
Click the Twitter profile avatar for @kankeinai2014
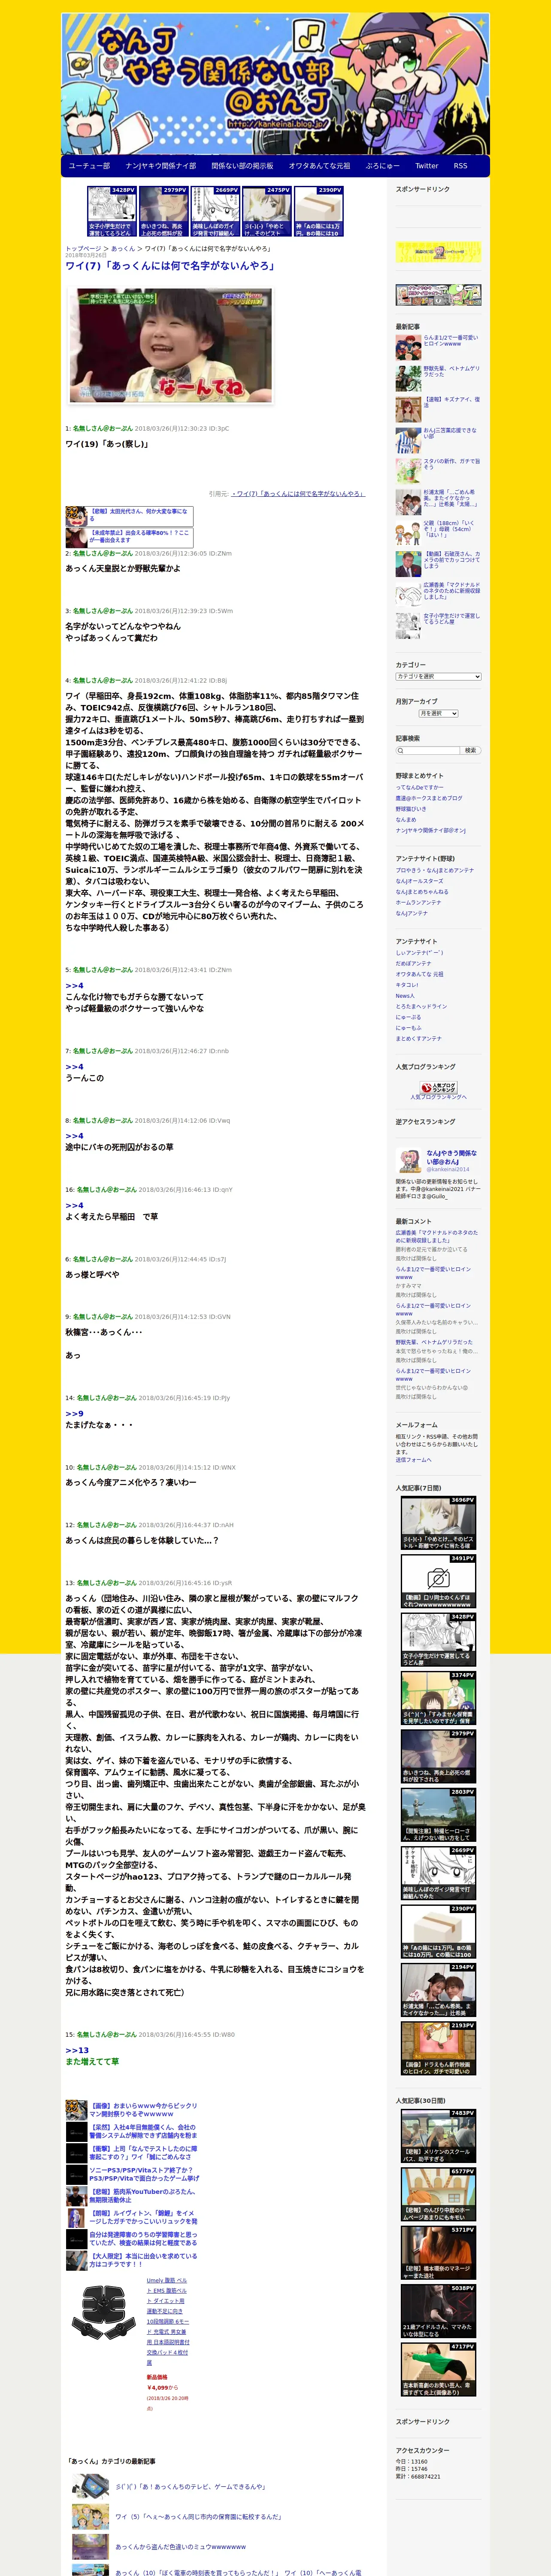(x=409, y=1161)
